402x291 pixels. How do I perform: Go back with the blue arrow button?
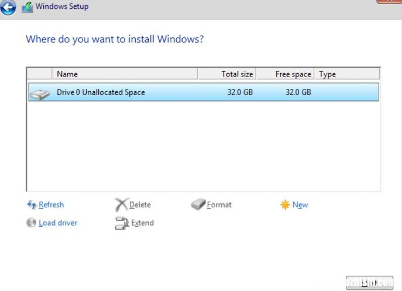click(8, 7)
